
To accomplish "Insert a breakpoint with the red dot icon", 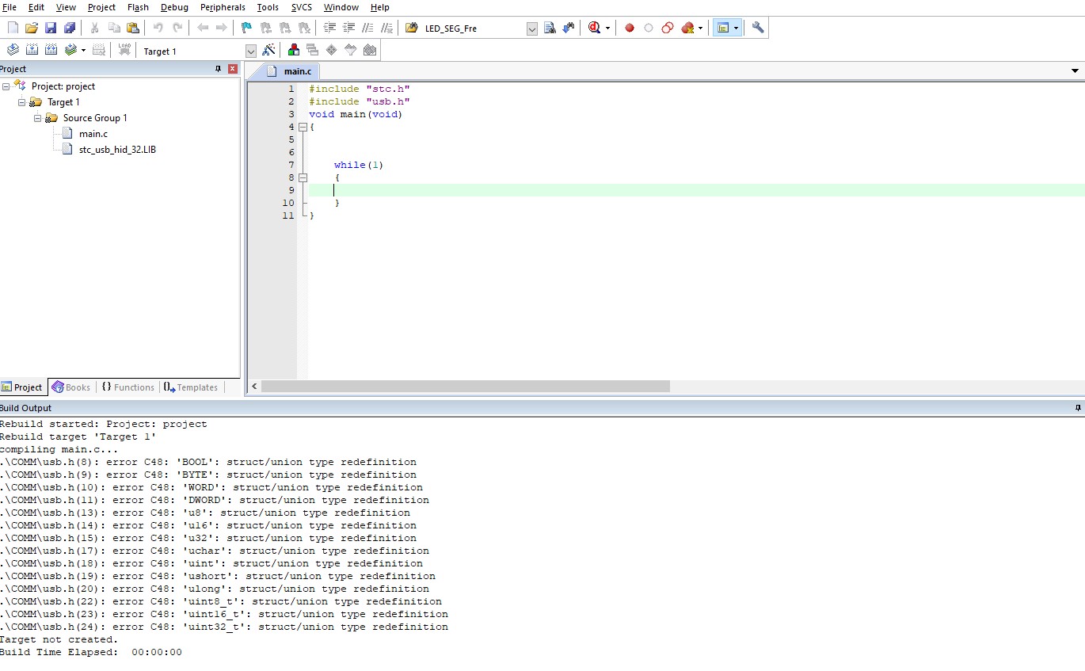I will (x=630, y=28).
